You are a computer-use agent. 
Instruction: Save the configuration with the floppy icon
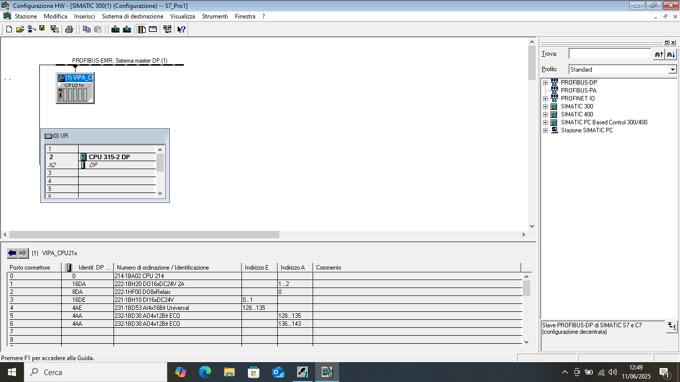(x=42, y=29)
